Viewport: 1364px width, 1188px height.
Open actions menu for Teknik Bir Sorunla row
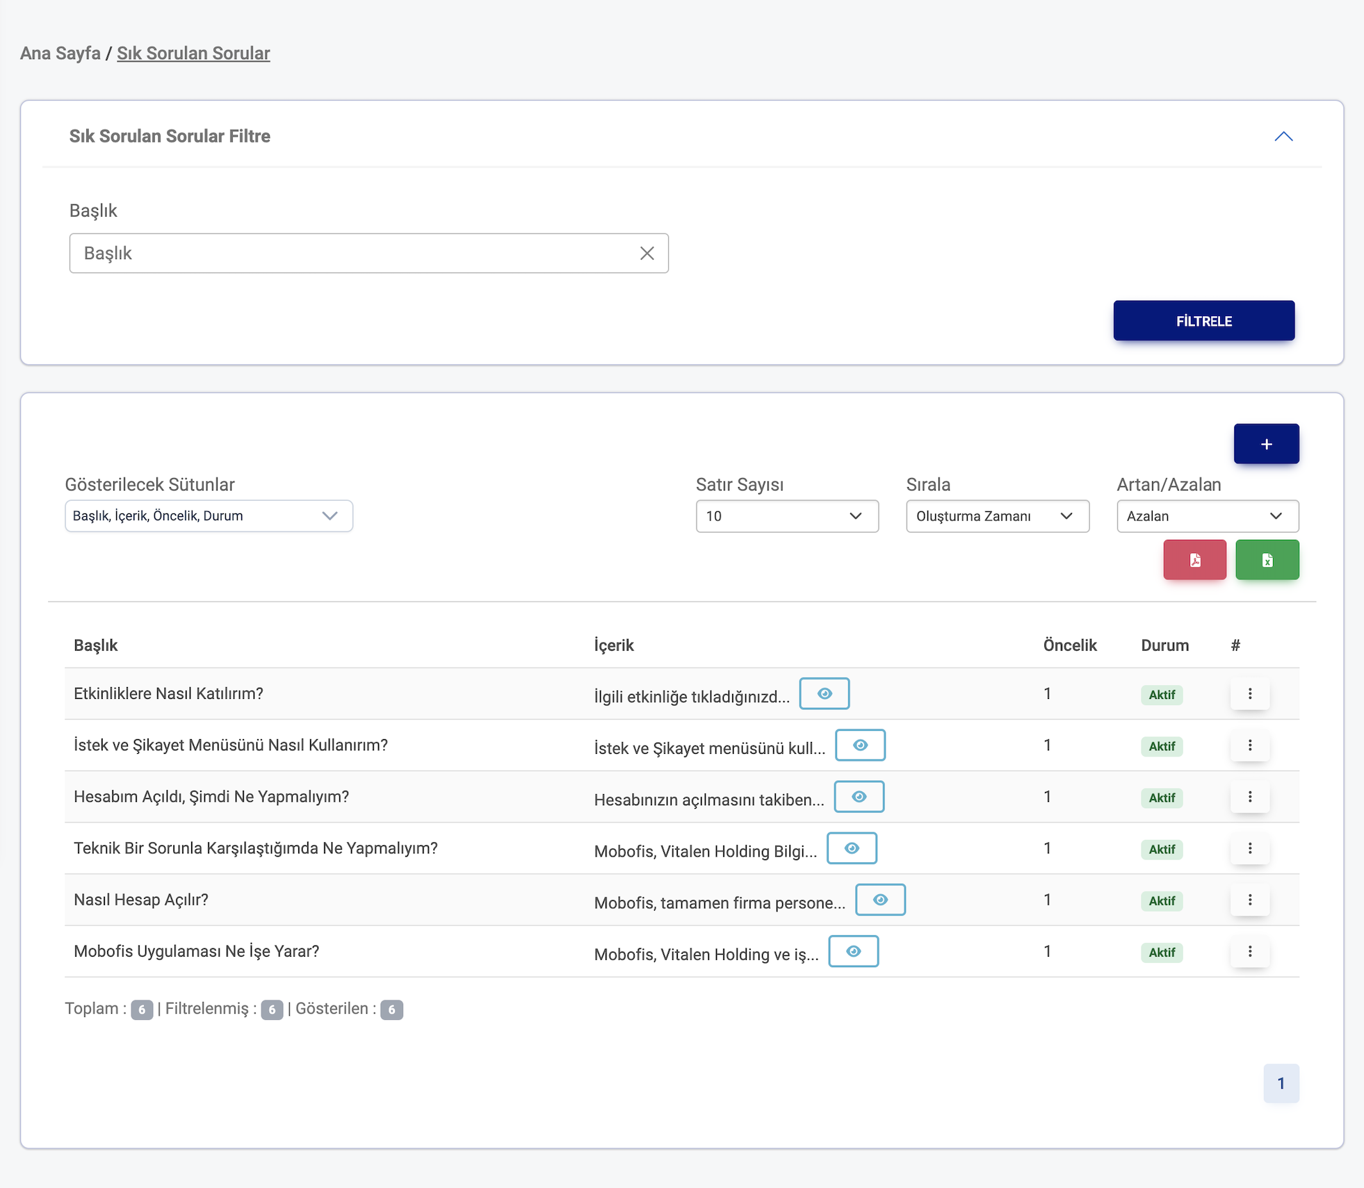tap(1249, 848)
